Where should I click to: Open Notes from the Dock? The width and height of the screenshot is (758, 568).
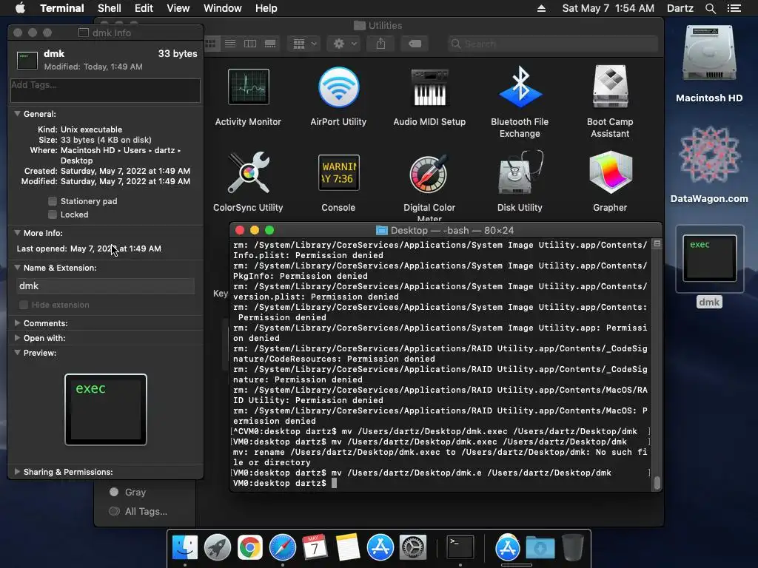pos(348,548)
